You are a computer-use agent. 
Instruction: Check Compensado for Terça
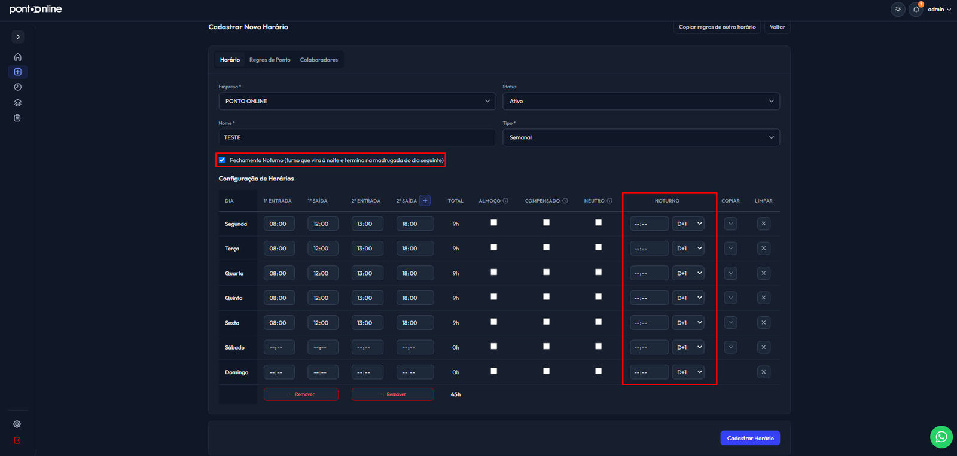pos(546,247)
